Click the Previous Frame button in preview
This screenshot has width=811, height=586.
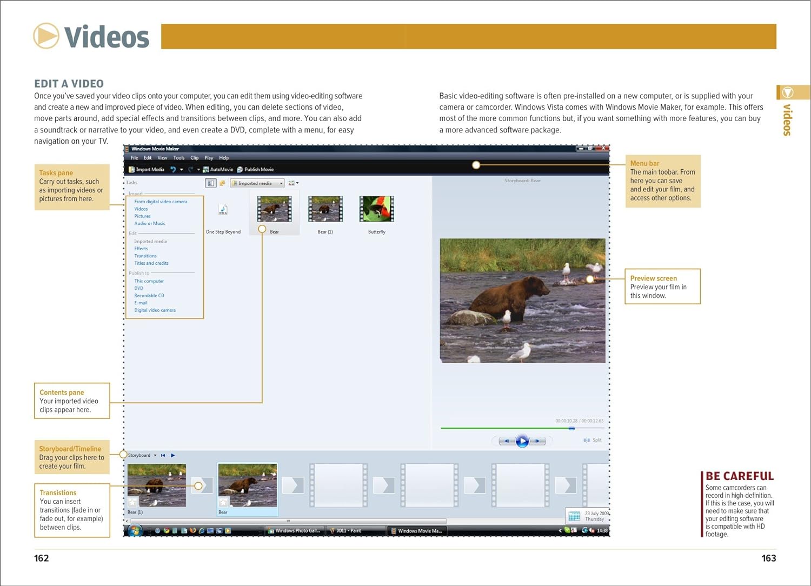pyautogui.click(x=507, y=441)
